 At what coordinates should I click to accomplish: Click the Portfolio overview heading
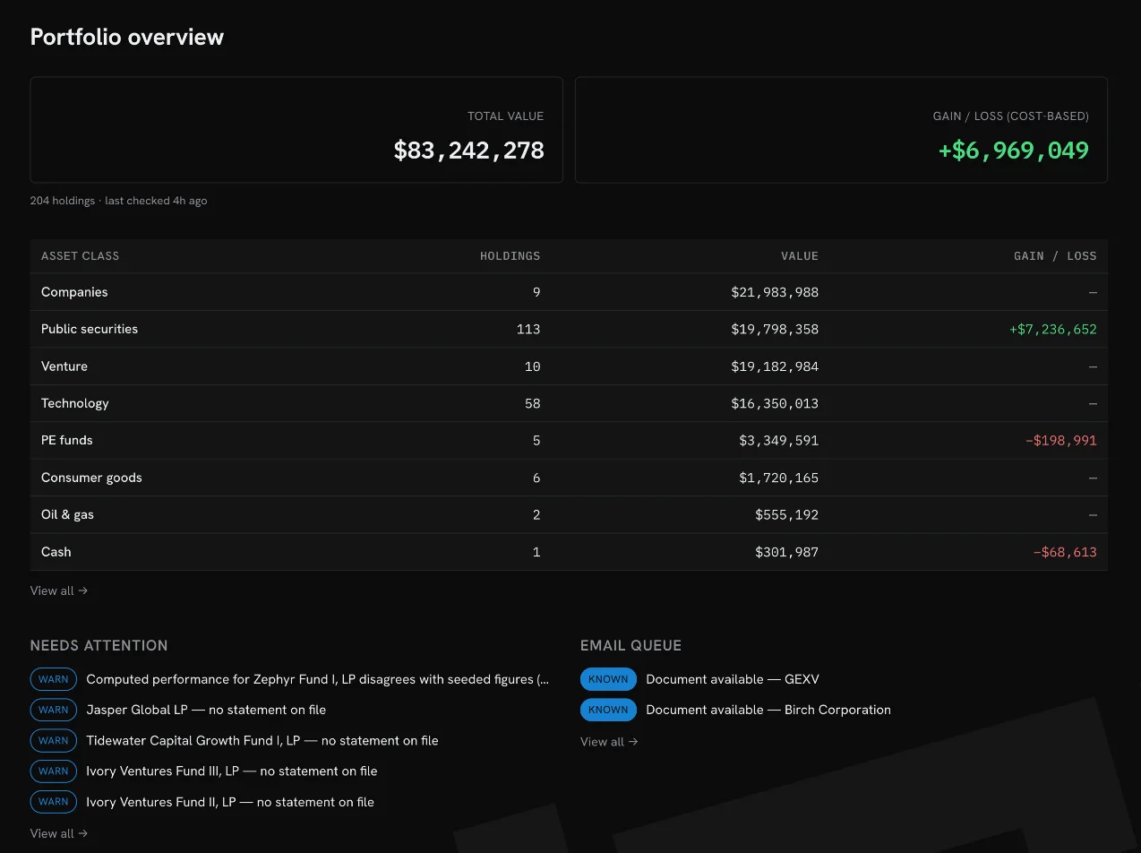click(127, 37)
